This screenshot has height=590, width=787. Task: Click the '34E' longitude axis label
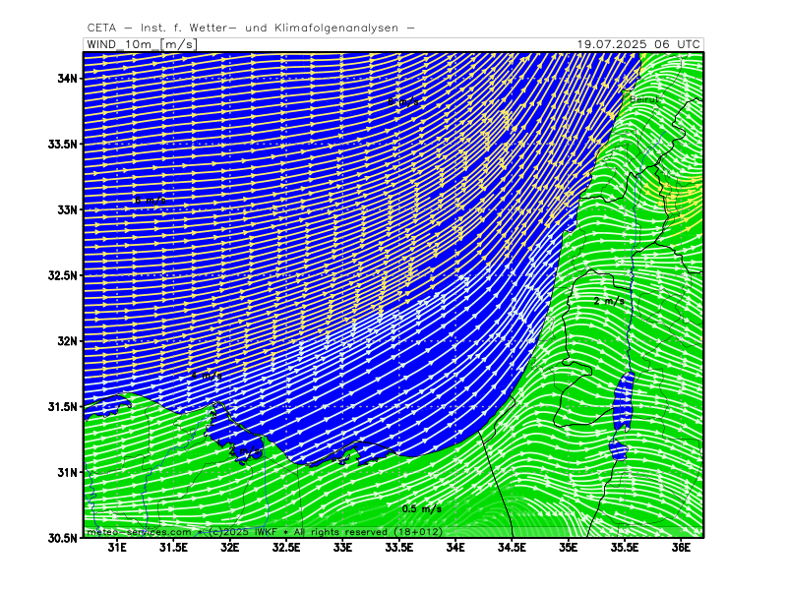click(455, 548)
